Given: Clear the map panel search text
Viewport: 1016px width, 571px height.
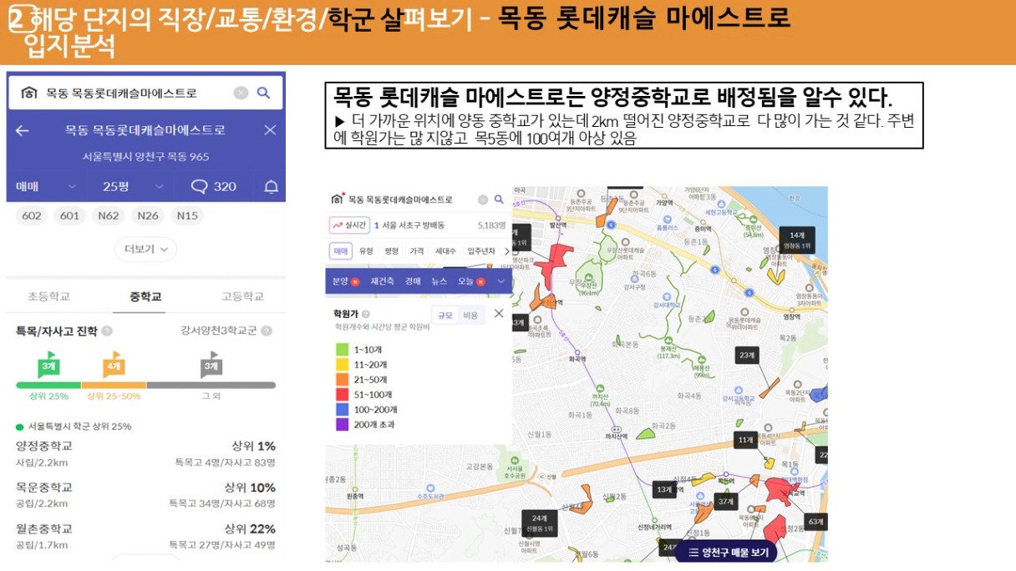Looking at the screenshot, I should pos(483,200).
